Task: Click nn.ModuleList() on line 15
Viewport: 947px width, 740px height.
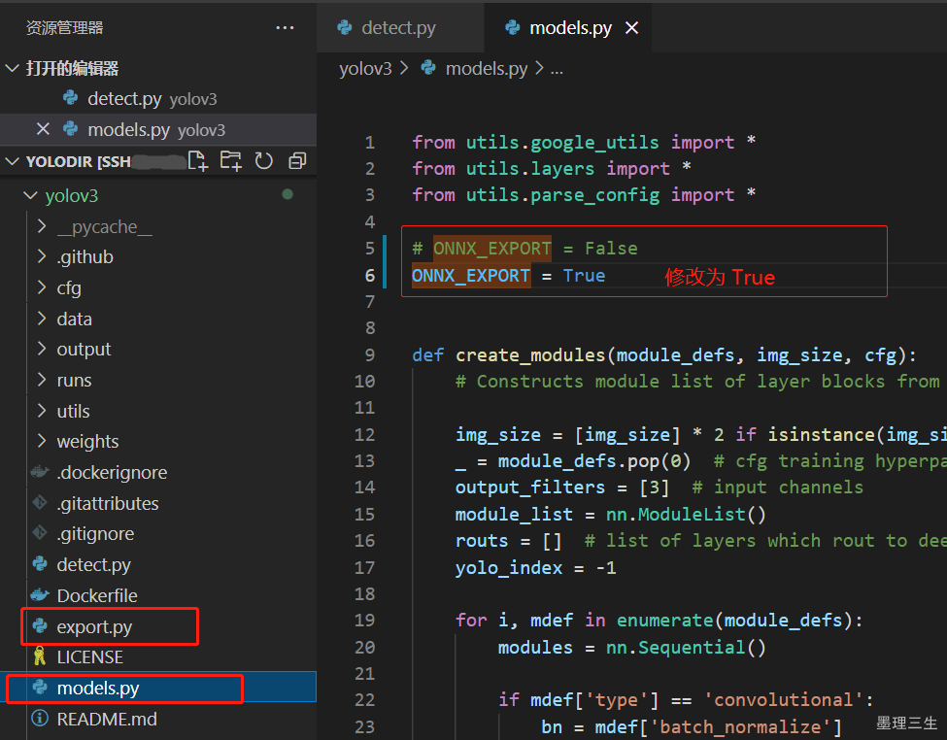Action: tap(686, 514)
